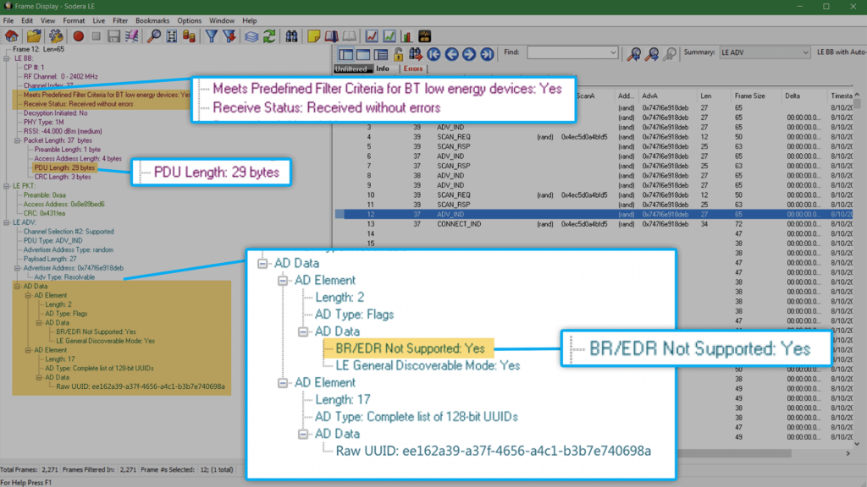The width and height of the screenshot is (867, 487).
Task: Collapse the LE ADV tree node
Action: [x=7, y=222]
